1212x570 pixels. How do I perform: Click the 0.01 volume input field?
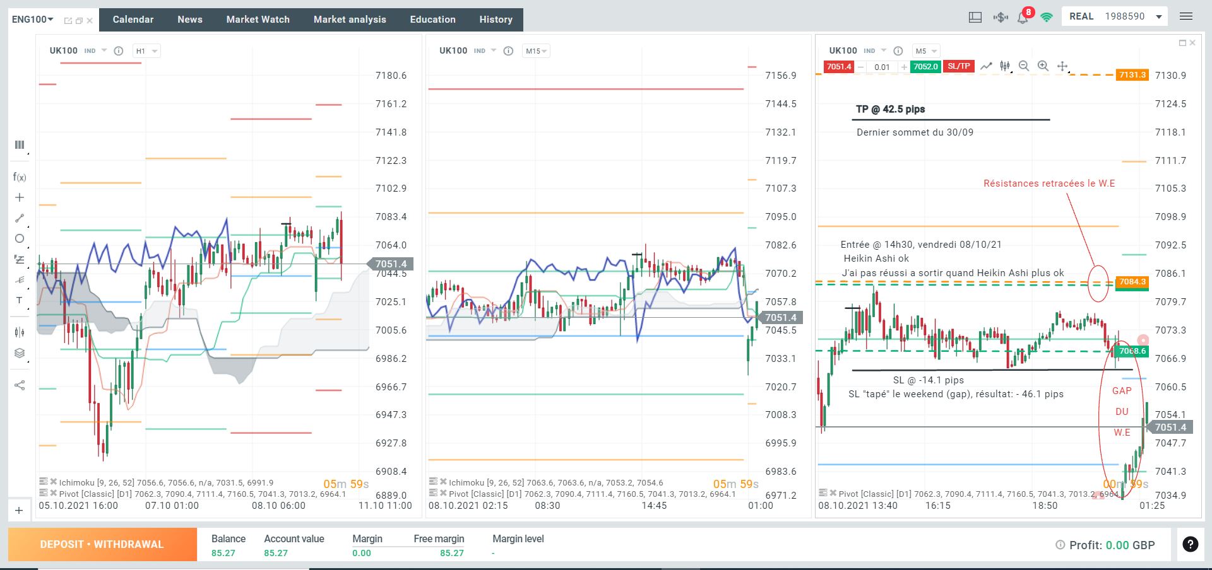(882, 67)
